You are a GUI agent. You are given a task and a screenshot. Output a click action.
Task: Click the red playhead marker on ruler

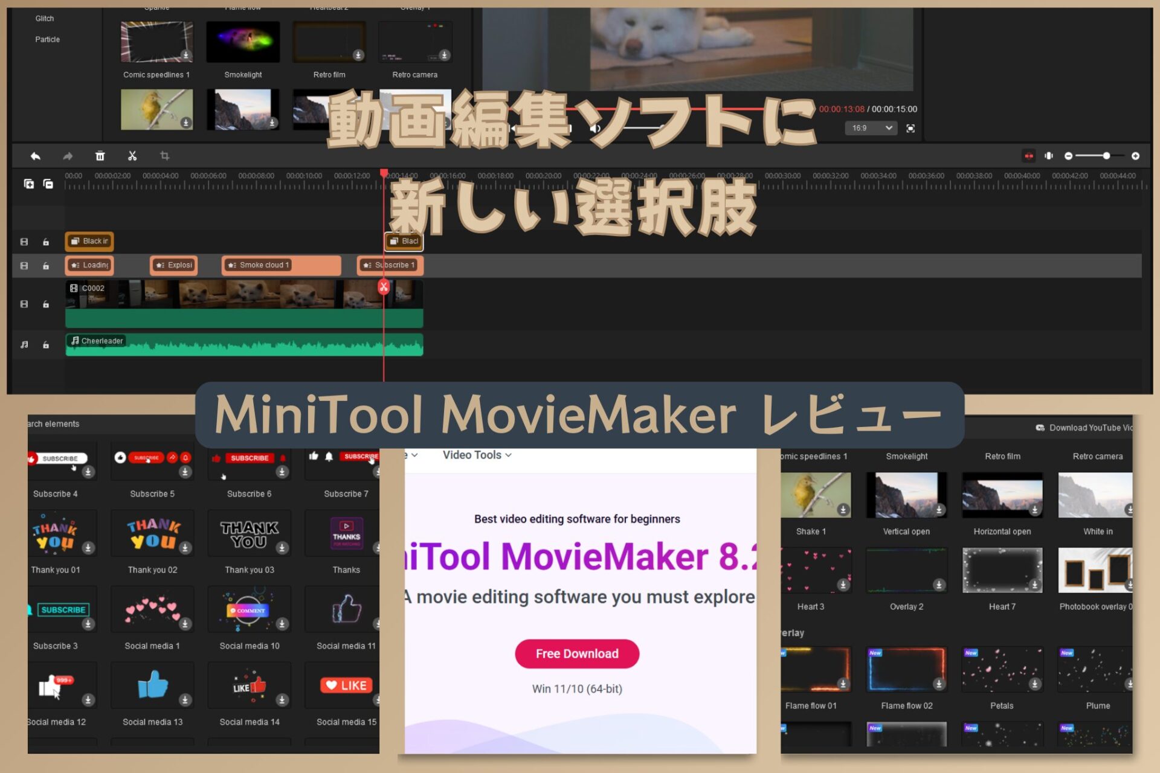384,174
